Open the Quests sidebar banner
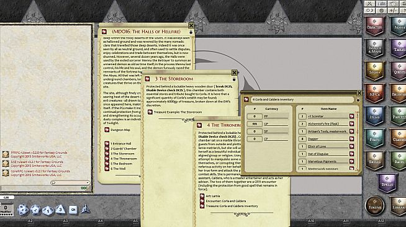The height and width of the screenshot is (227, 406). [399, 71]
